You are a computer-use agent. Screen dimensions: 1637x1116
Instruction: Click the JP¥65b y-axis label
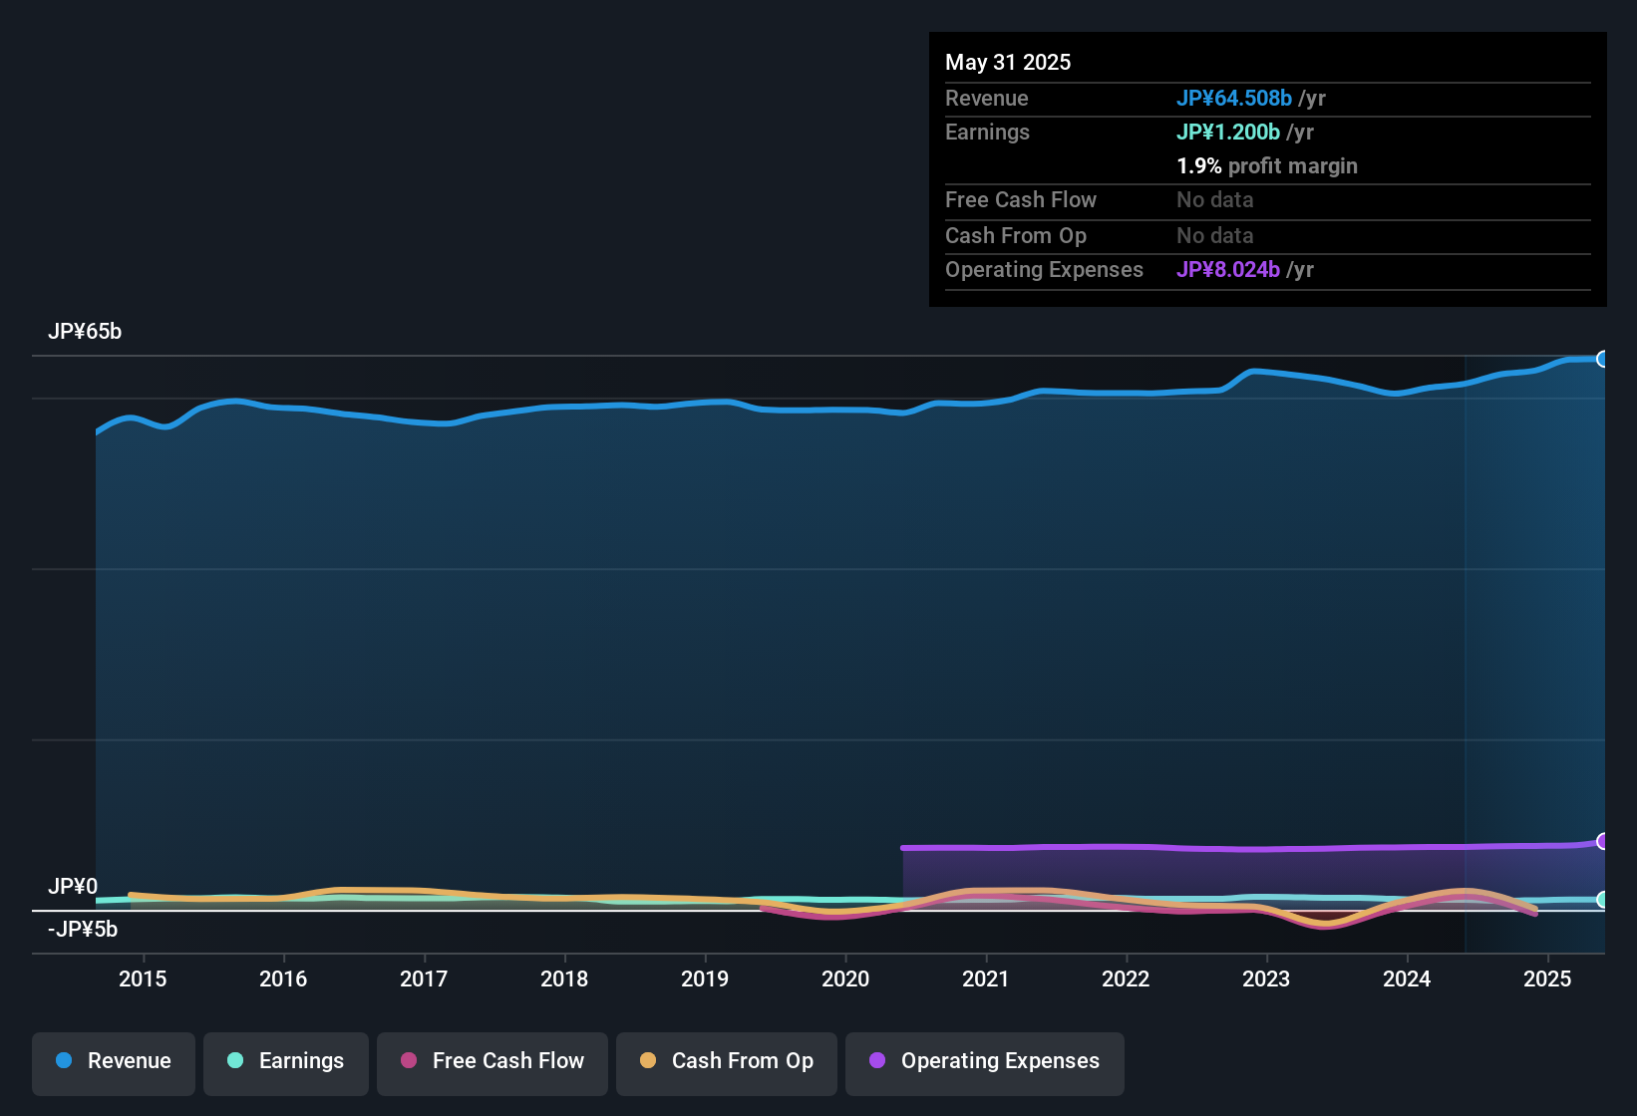click(x=85, y=332)
